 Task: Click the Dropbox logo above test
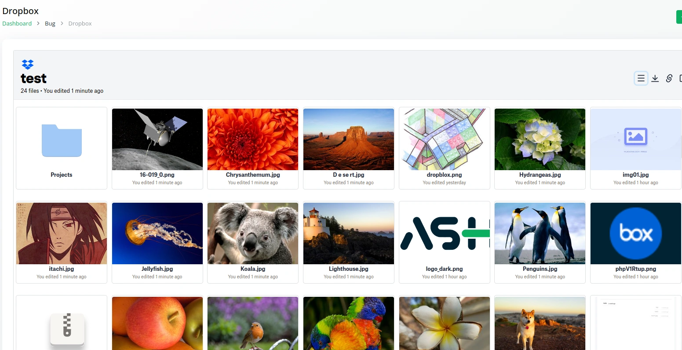click(28, 64)
